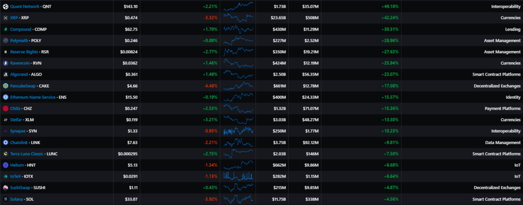
Task: Click the IoTeX price sparkline chart
Action: pos(238,176)
